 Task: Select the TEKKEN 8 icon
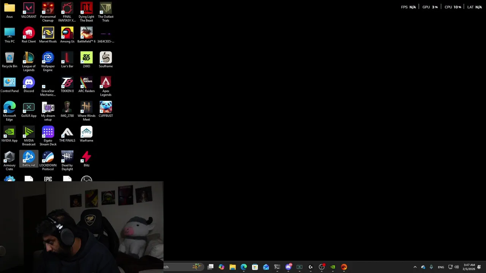67,85
